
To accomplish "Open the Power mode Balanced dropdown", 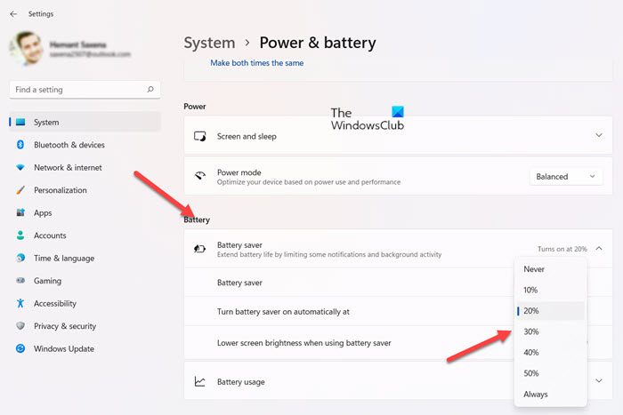I will [x=565, y=177].
